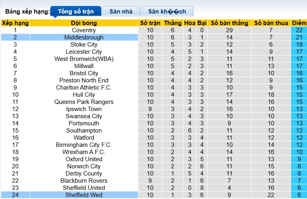Screen dimensions: 307x199
Task: Click the Coventry team name
Action: (84, 30)
